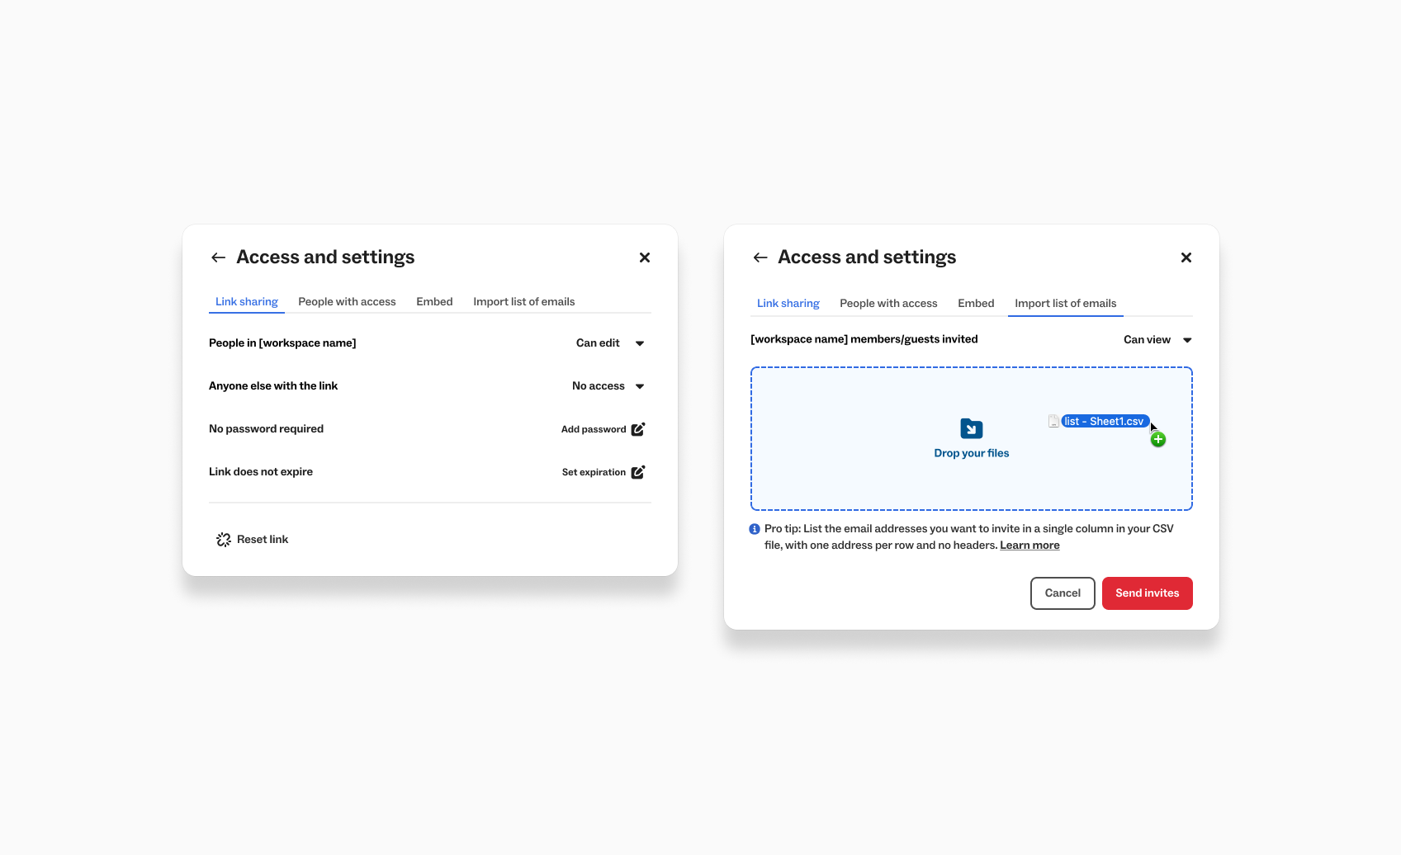
Task: Select Embed tab in right dialog
Action: click(976, 304)
